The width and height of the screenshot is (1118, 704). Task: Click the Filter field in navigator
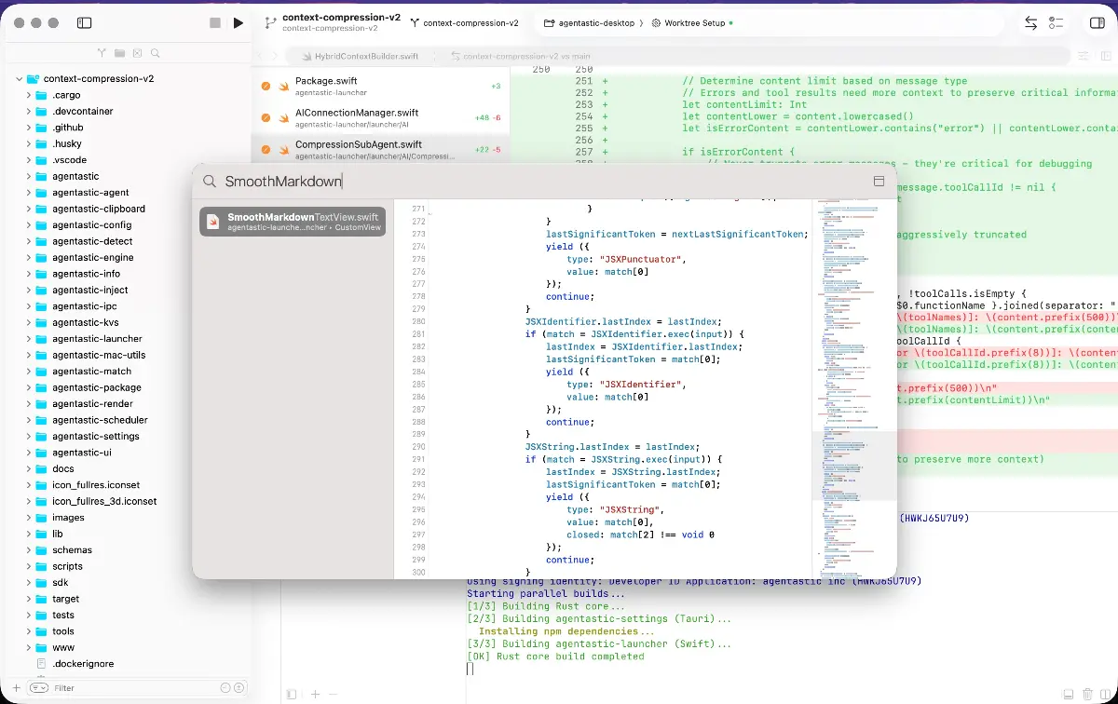[x=130, y=688]
